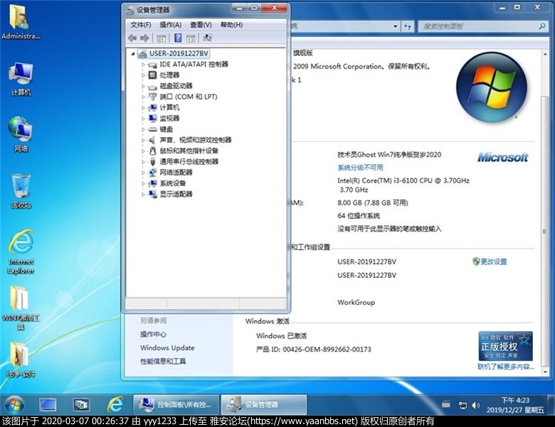Click the control panel search field
555x427 pixels.
[x=482, y=26]
